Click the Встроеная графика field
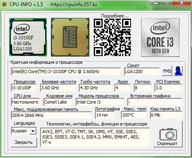 (x=155, y=102)
